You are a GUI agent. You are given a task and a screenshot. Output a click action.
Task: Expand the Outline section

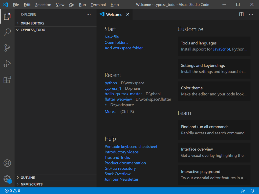(28, 178)
